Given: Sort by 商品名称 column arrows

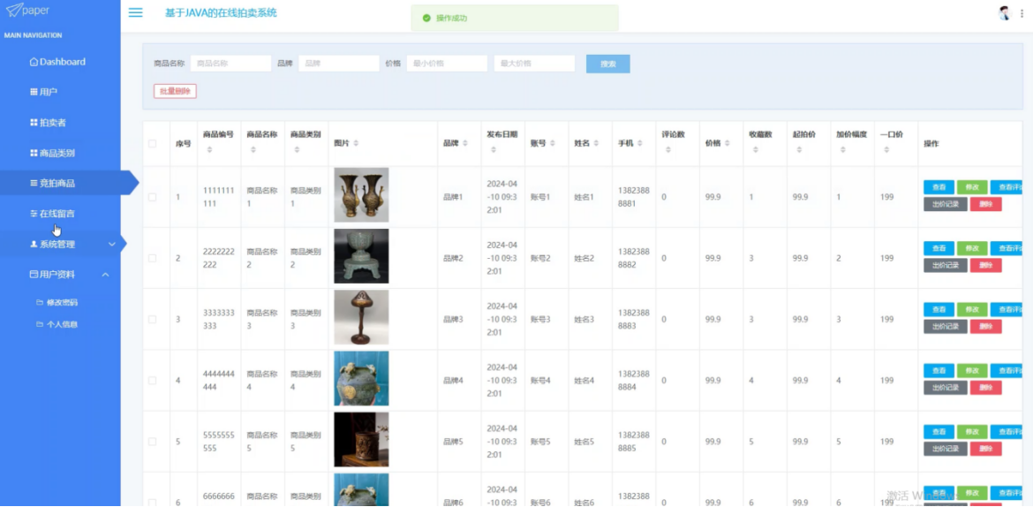Looking at the screenshot, I should [x=253, y=149].
